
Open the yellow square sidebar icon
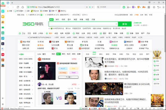click(3, 17)
